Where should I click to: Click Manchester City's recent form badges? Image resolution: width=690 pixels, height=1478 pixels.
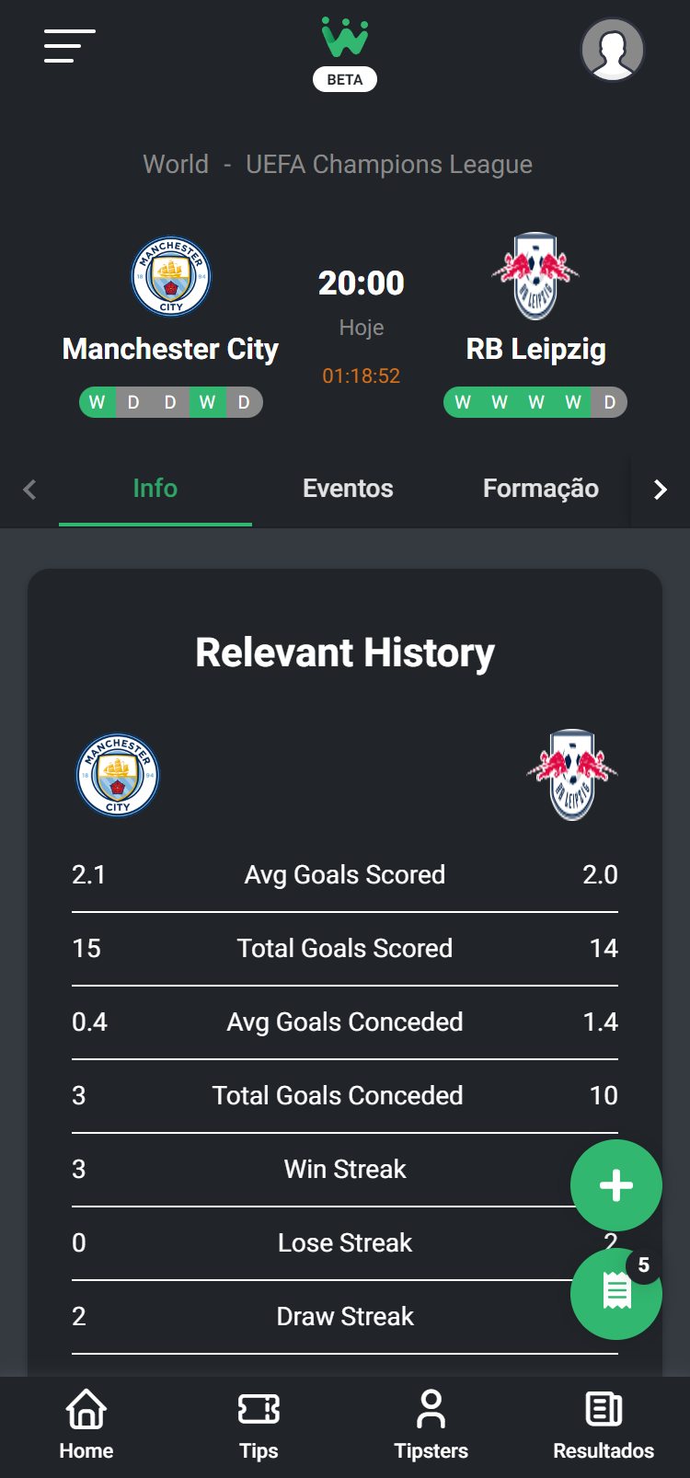point(171,402)
